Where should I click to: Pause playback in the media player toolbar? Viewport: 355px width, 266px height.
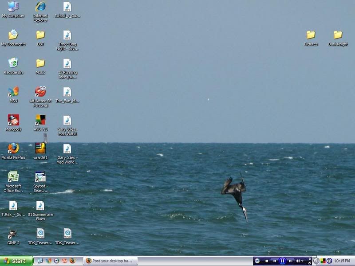point(282,261)
